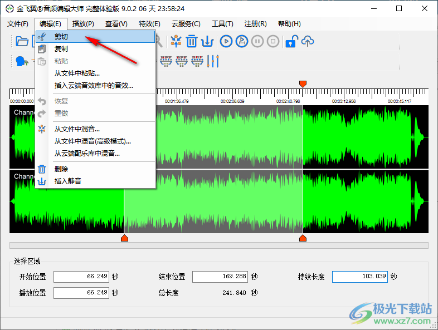Choose 从文件中粘贴... menu entry
Image resolution: width=438 pixels, height=330 pixels.
tap(95, 73)
